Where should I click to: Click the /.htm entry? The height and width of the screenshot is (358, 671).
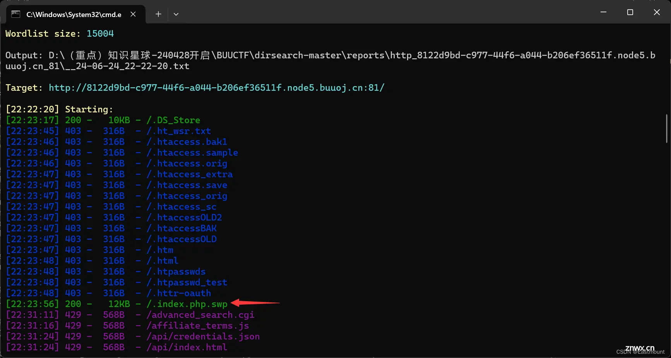tap(160, 250)
